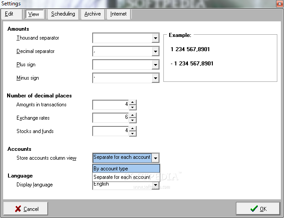Click the 'Thousand separator' label

tap(38, 38)
